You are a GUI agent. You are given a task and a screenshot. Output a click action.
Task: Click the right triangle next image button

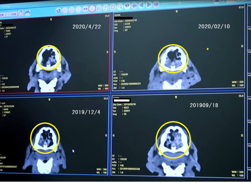pos(149,5)
